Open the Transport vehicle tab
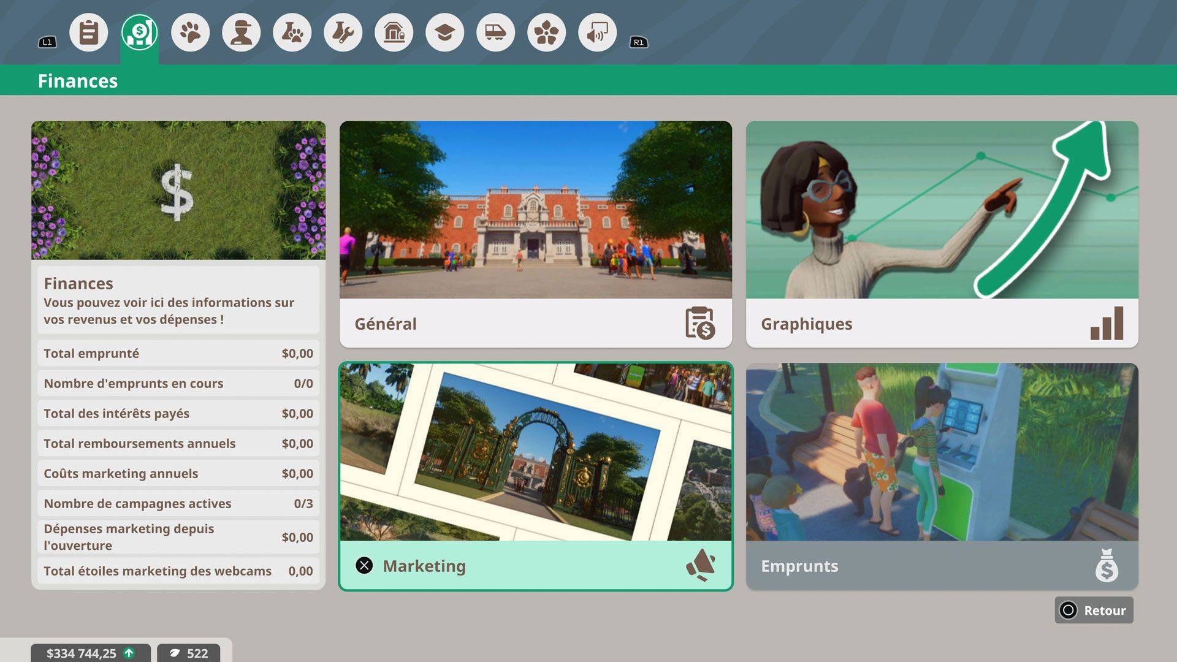The height and width of the screenshot is (662, 1177). [x=496, y=32]
